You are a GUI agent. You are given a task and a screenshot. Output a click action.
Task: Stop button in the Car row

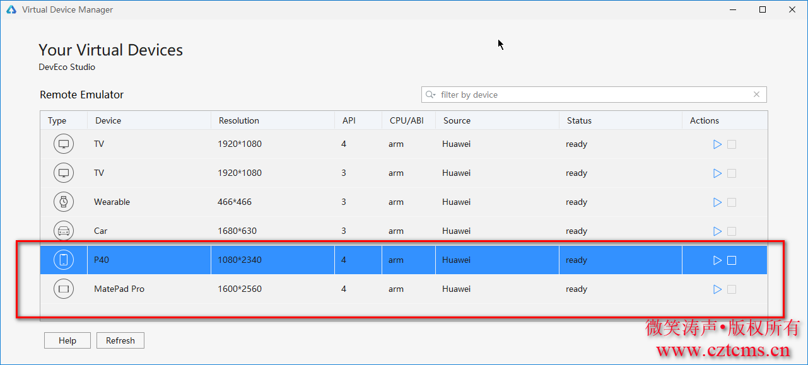click(732, 231)
